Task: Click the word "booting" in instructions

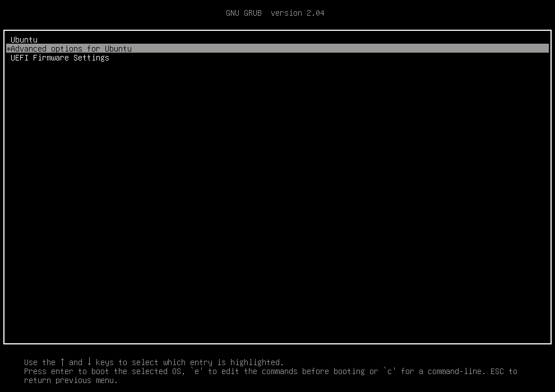Action: pyautogui.click(x=349, y=371)
